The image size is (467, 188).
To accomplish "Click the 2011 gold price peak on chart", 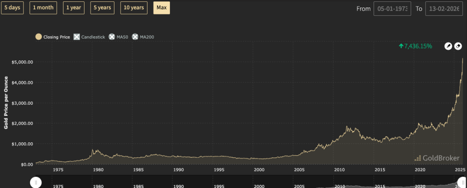I will tap(347, 127).
